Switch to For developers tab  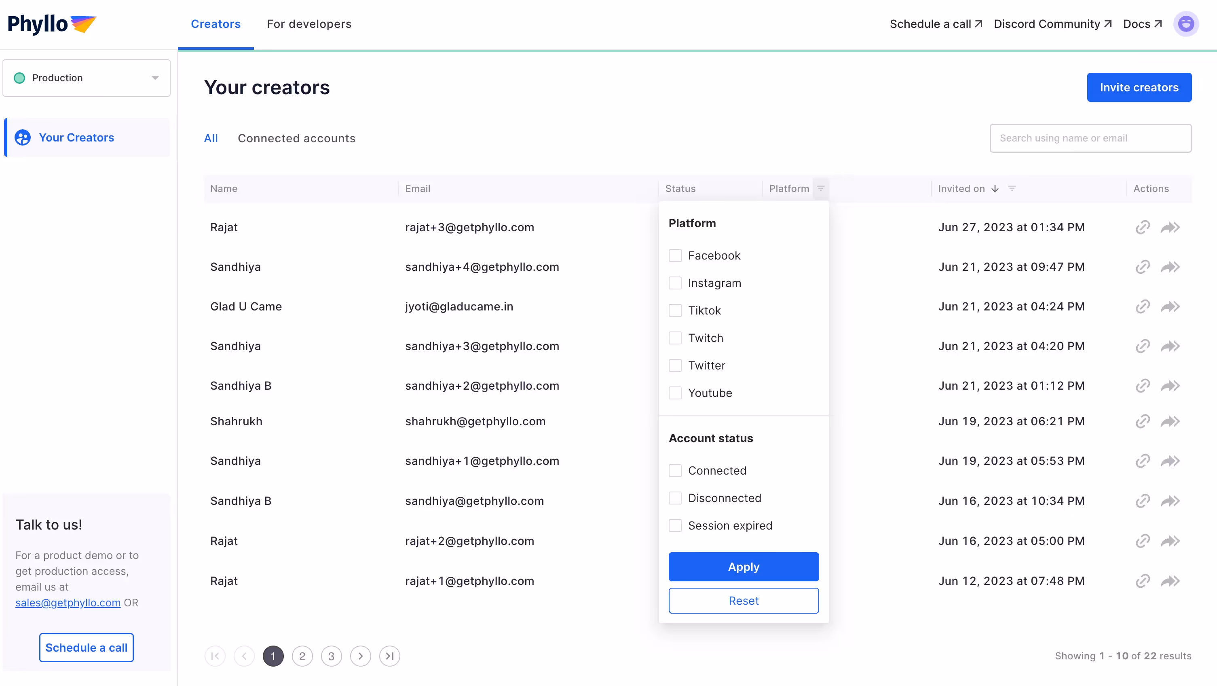tap(309, 24)
